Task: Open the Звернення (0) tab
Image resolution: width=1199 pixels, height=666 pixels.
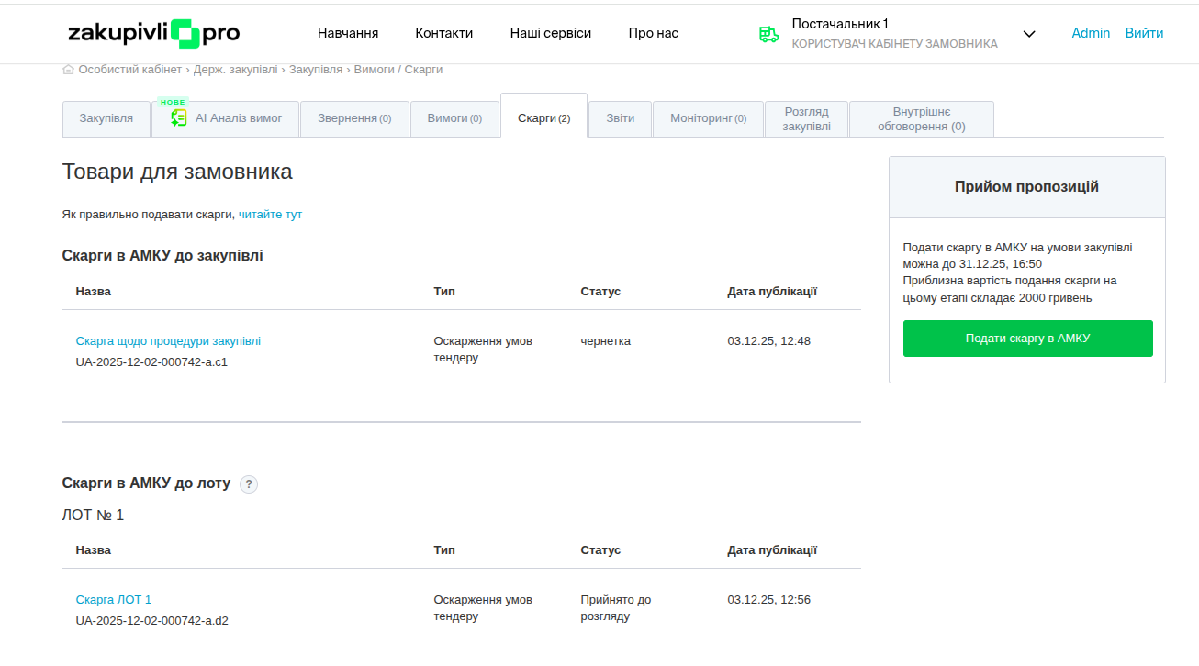Action: click(354, 118)
